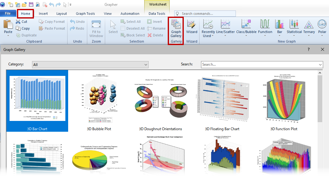The width and height of the screenshot is (329, 178).
Task: Open the Paste options arrow
Action: pos(8,36)
